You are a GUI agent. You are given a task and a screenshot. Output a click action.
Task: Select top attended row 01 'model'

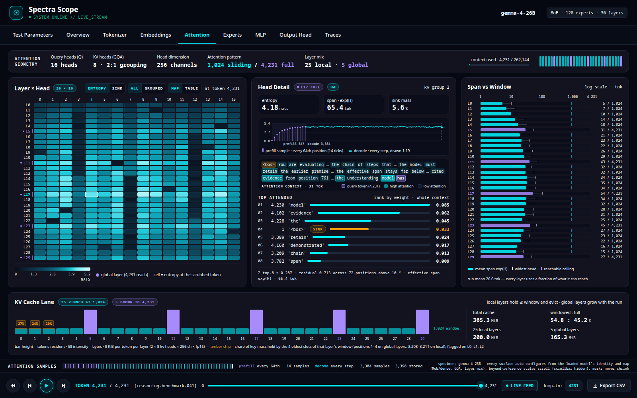(354, 205)
